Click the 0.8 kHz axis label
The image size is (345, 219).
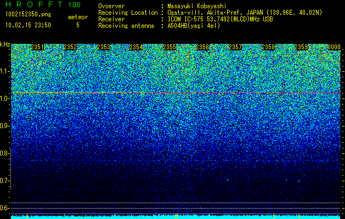[x=4, y=153]
